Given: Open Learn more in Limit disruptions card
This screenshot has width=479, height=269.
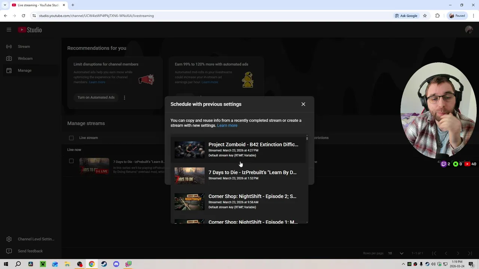Looking at the screenshot, I should (x=97, y=82).
